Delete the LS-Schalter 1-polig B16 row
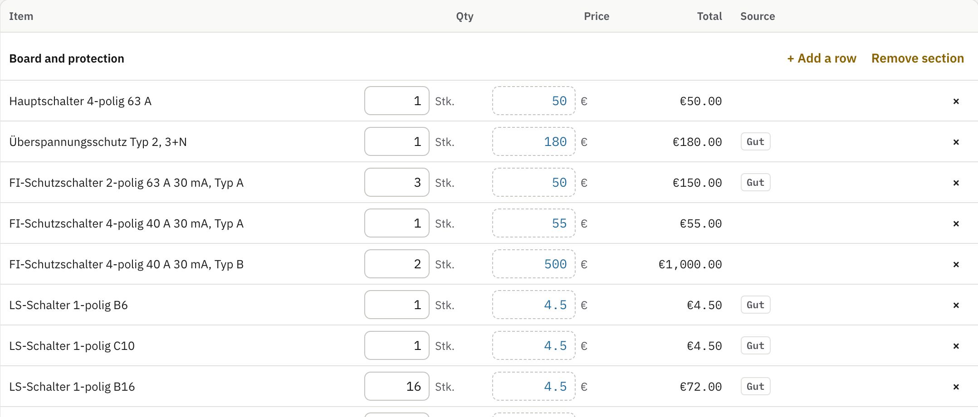Viewport: 978px width, 417px height. [956, 387]
